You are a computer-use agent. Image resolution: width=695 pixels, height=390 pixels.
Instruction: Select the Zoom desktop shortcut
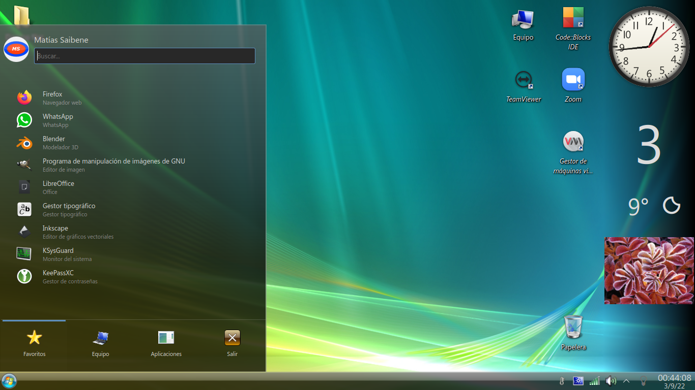573,86
